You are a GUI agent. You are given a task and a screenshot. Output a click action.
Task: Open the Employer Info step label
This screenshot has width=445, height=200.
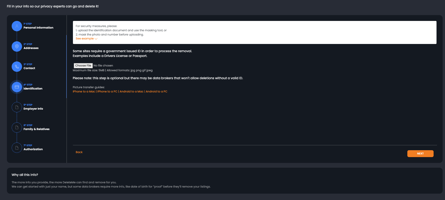pyautogui.click(x=33, y=109)
